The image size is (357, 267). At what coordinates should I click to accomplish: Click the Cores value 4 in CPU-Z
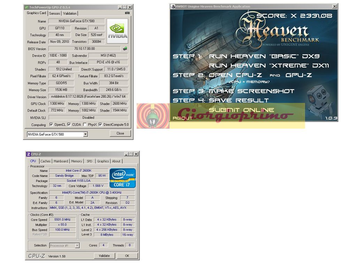[x=103, y=245]
